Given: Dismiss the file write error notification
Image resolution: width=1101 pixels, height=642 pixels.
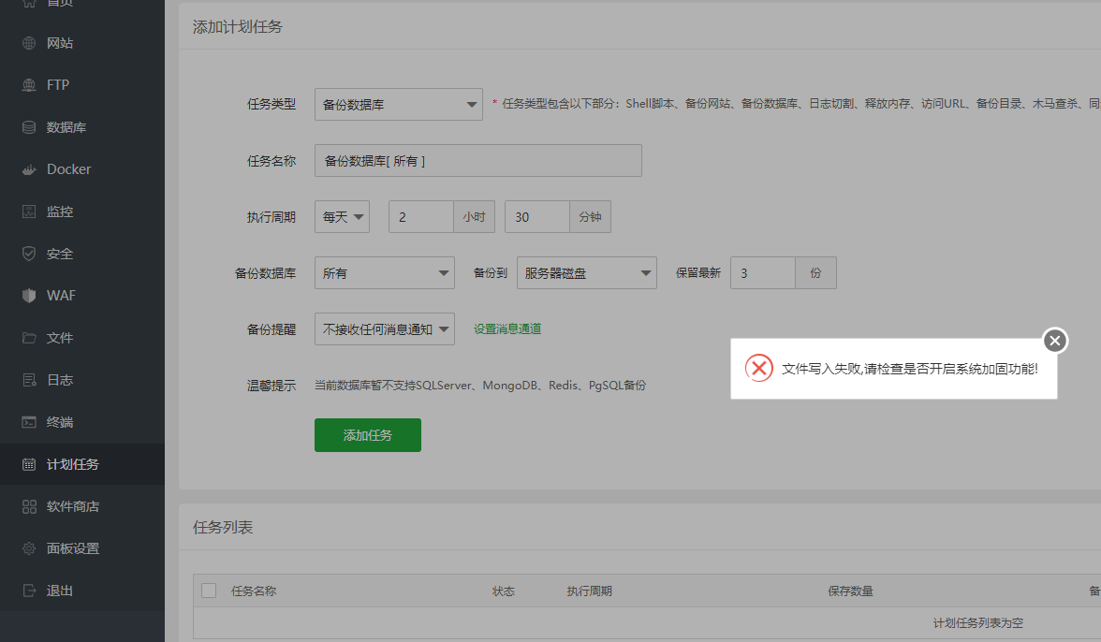Looking at the screenshot, I should click(x=1055, y=341).
